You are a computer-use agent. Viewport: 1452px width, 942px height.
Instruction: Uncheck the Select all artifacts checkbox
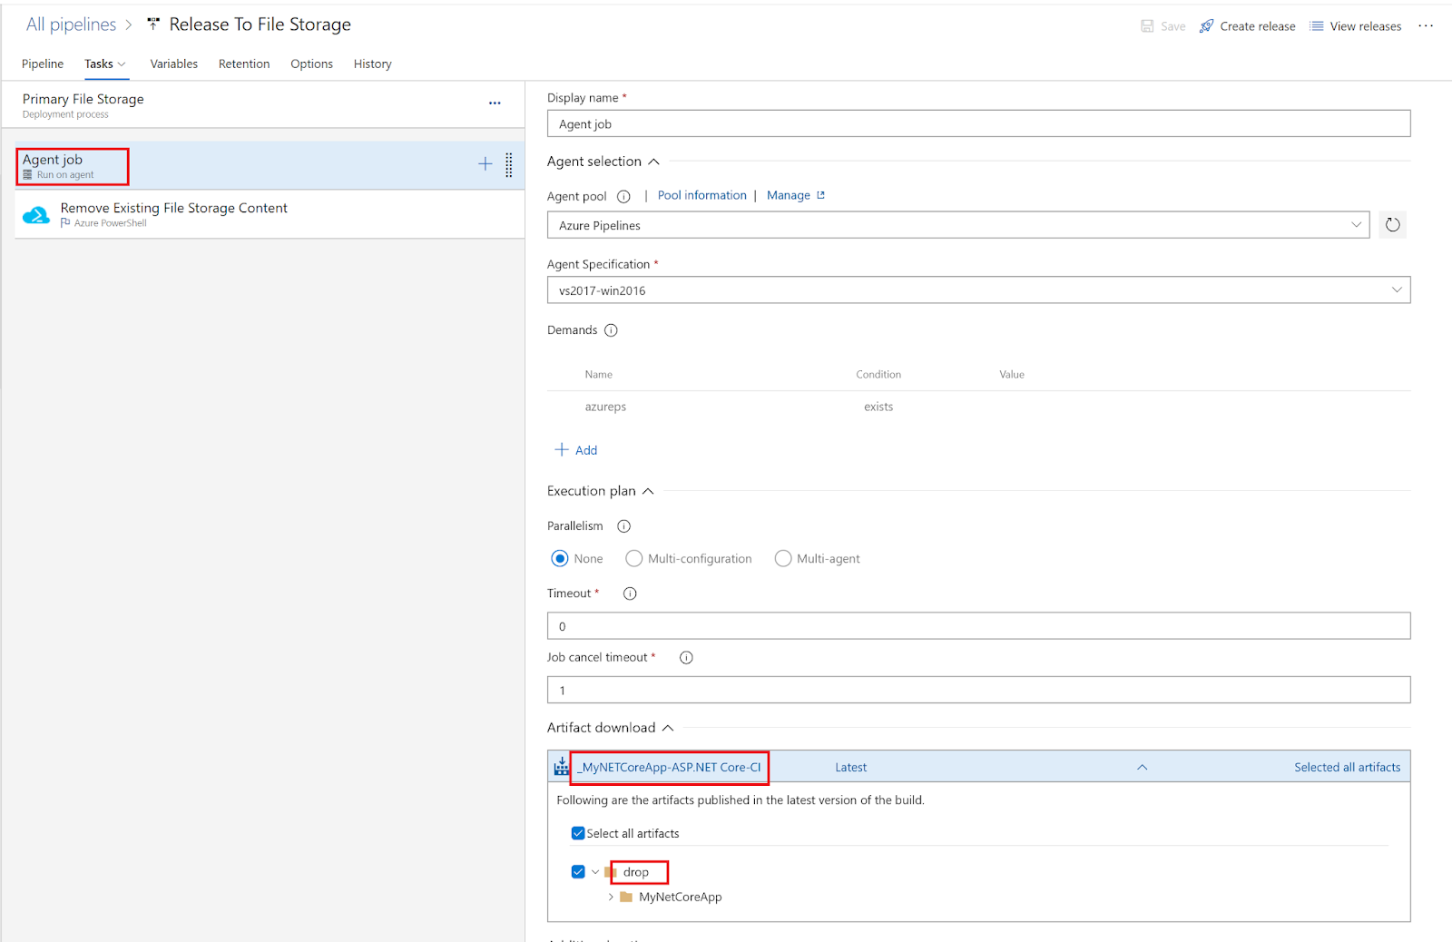coord(577,832)
